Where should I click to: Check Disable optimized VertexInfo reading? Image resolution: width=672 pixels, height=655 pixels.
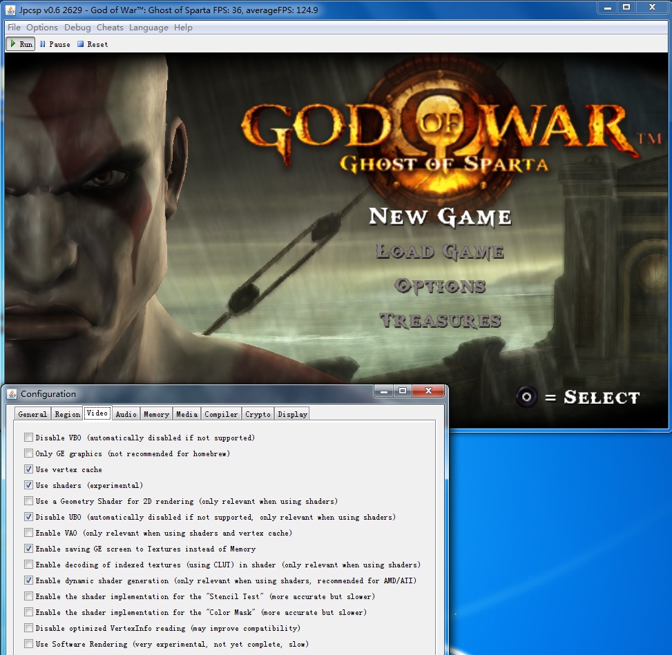28,627
